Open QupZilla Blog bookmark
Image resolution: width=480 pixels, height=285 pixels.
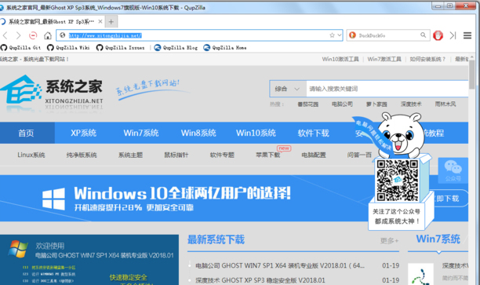pyautogui.click(x=176, y=47)
